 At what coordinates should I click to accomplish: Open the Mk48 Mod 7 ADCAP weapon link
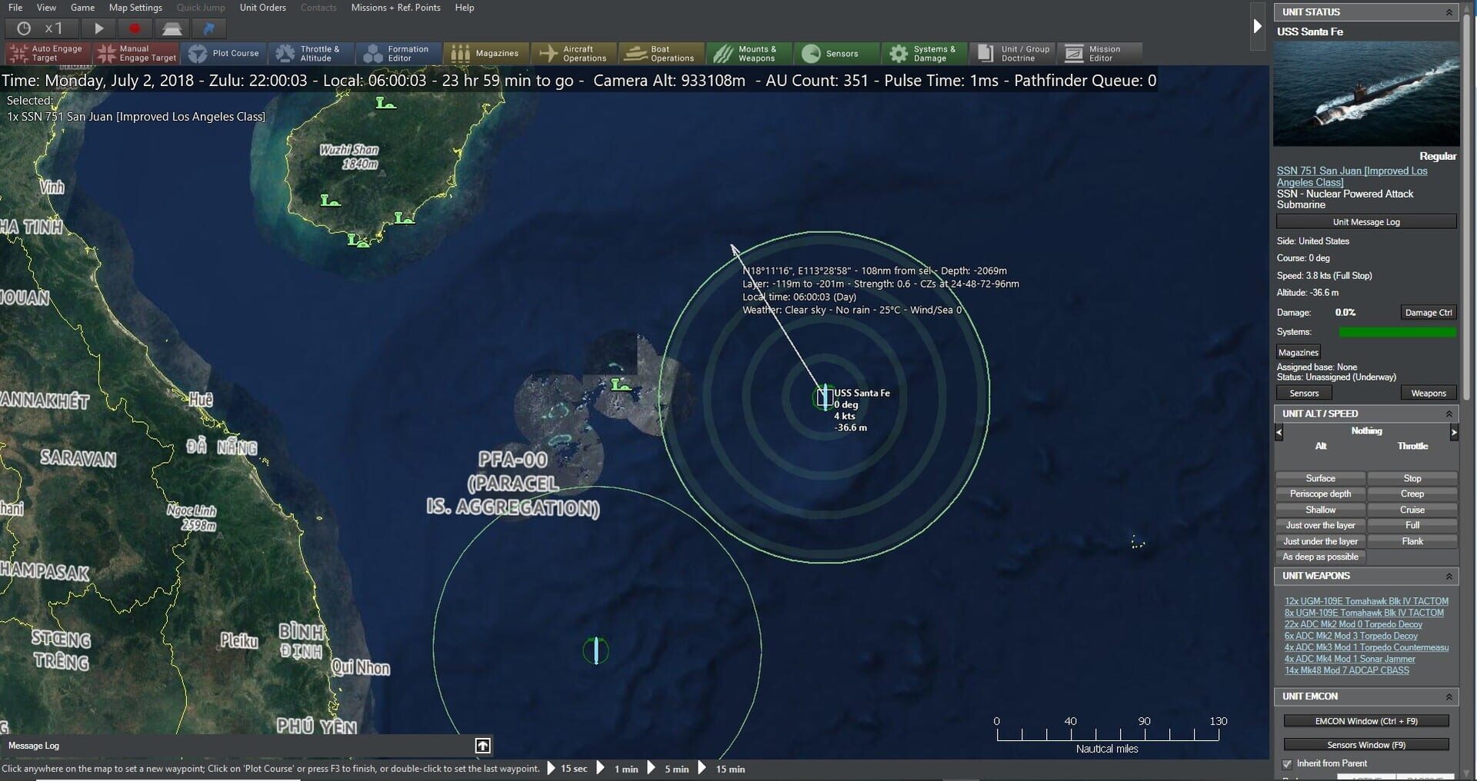[1346, 670]
